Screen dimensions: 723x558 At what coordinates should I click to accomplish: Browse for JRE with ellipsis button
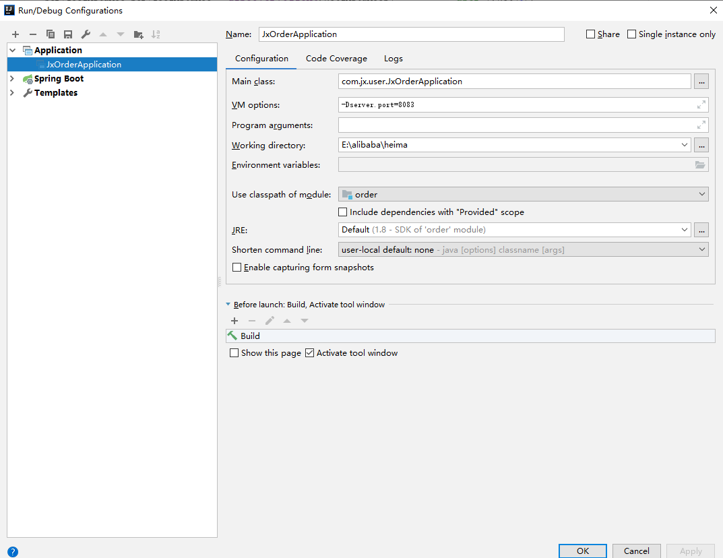(x=701, y=230)
